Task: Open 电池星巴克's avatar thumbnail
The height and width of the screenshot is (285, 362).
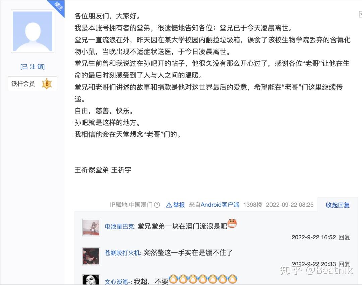Action: coord(91,227)
